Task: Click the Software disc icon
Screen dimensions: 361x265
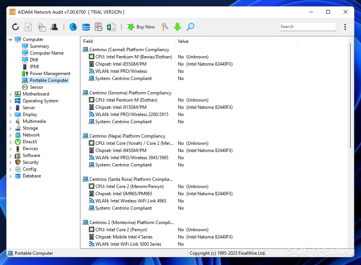Action: [18, 155]
